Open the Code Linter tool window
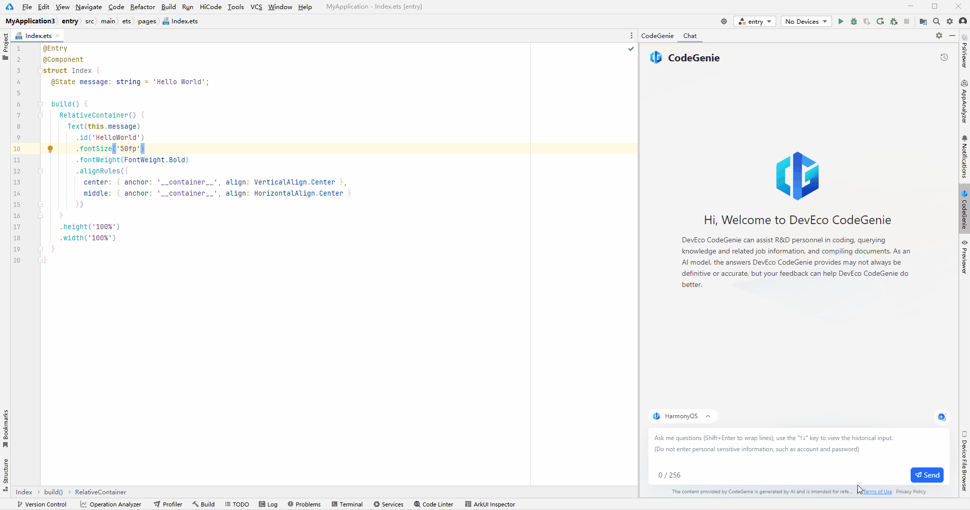This screenshot has width=970, height=510. (x=433, y=504)
